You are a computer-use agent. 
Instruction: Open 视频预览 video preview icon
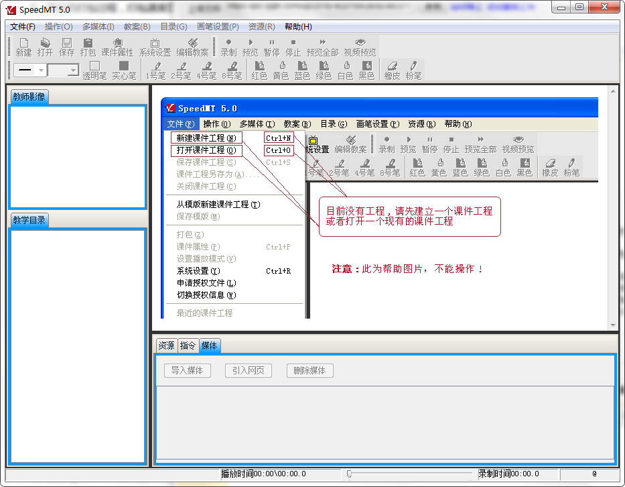(360, 48)
